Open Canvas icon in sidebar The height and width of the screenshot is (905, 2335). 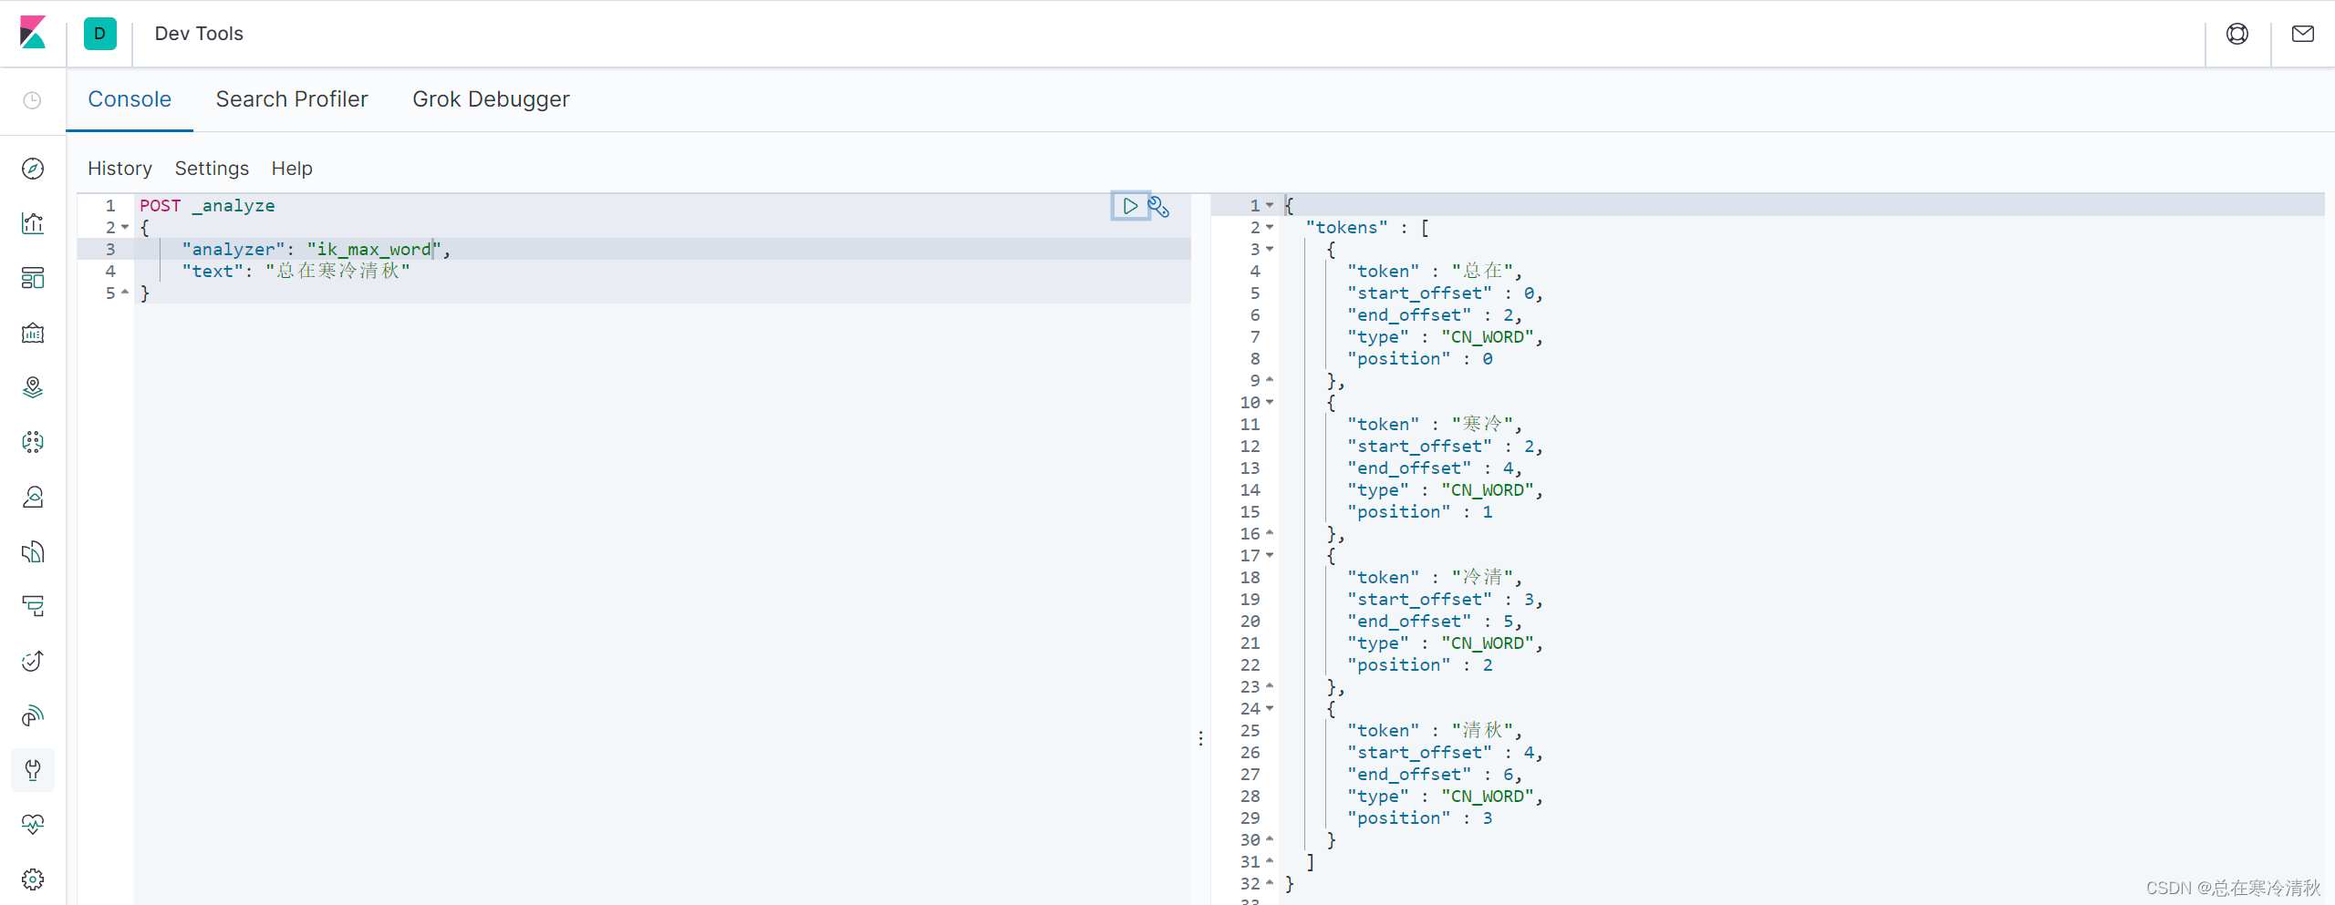(x=33, y=333)
